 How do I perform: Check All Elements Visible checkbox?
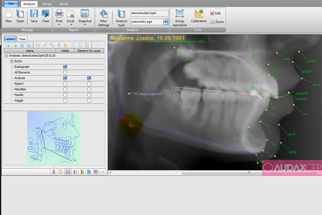tap(65, 73)
